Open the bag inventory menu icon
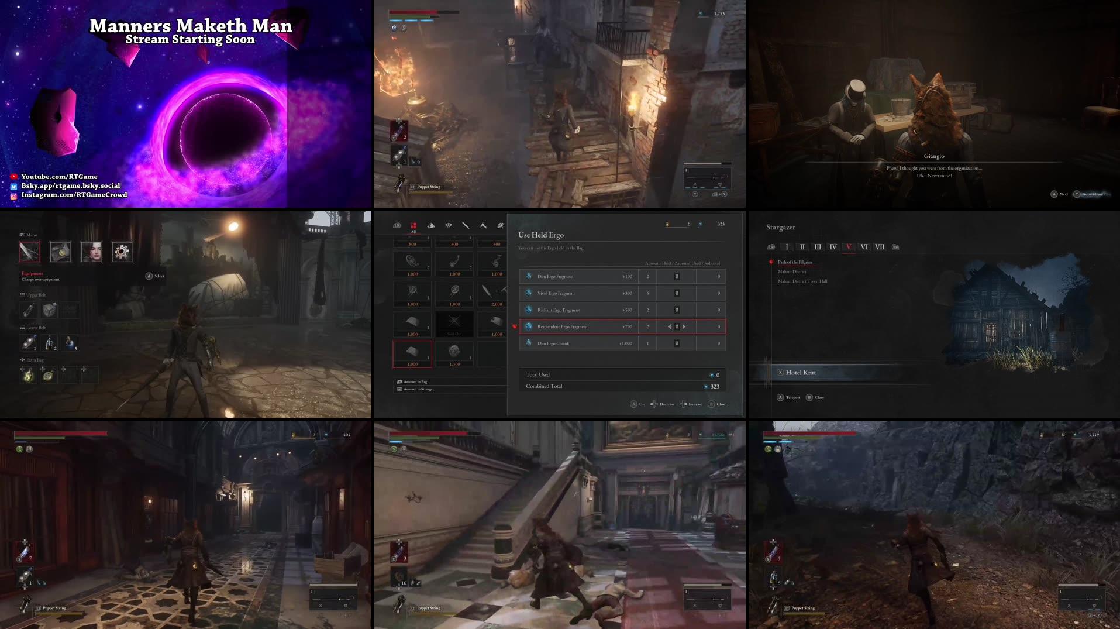The image size is (1120, 629). point(60,252)
